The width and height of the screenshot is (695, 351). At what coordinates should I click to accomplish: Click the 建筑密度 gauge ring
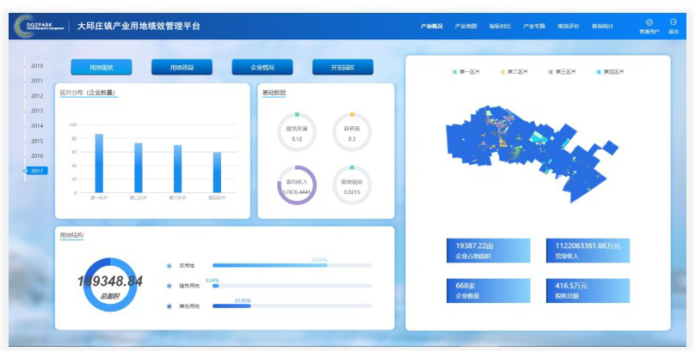point(297,133)
